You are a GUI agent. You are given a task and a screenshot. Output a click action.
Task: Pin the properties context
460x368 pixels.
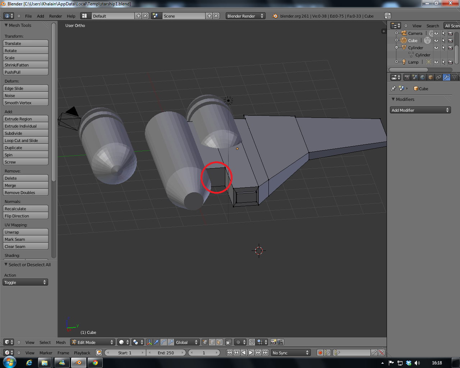393,88
